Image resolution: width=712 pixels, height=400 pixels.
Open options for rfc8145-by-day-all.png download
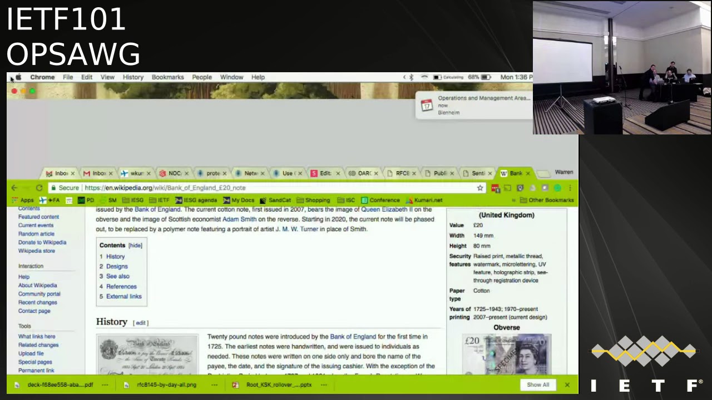point(214,384)
